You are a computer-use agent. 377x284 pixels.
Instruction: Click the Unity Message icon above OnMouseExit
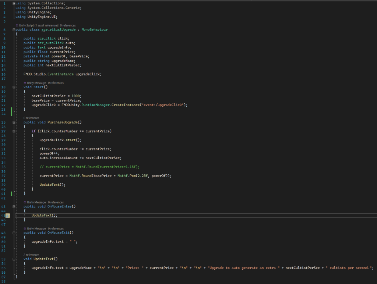click(25, 228)
